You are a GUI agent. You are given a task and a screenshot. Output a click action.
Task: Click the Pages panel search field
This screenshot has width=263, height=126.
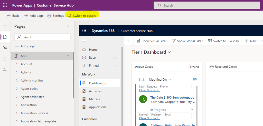click(x=42, y=37)
